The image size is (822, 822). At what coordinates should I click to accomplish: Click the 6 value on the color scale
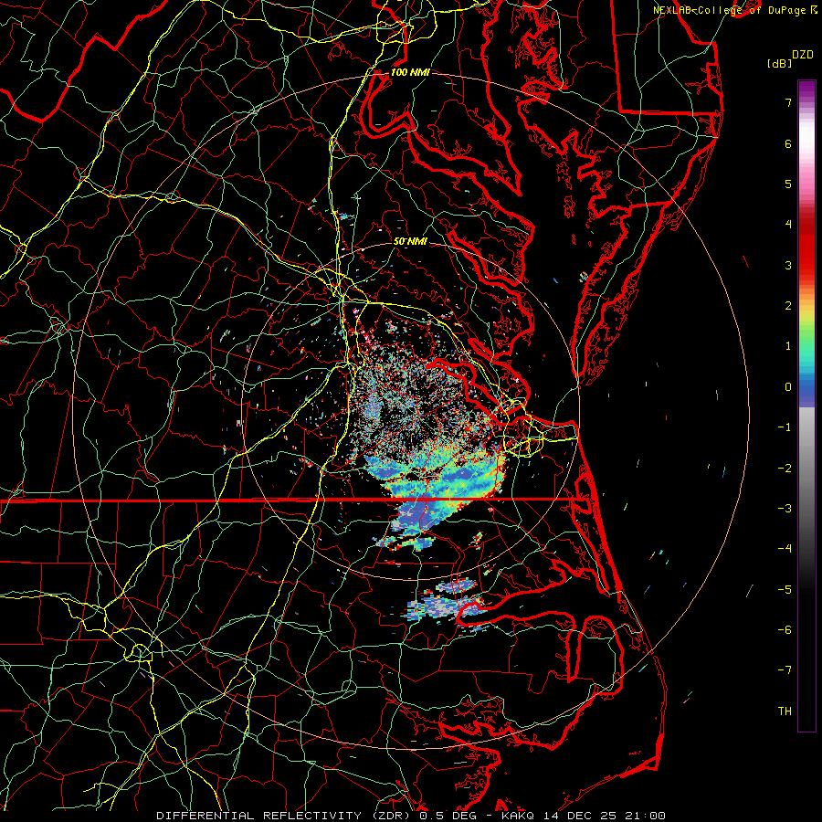(788, 143)
